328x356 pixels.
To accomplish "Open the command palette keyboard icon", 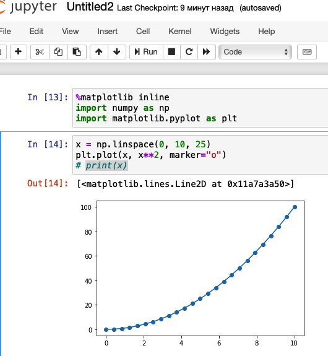I will [307, 52].
